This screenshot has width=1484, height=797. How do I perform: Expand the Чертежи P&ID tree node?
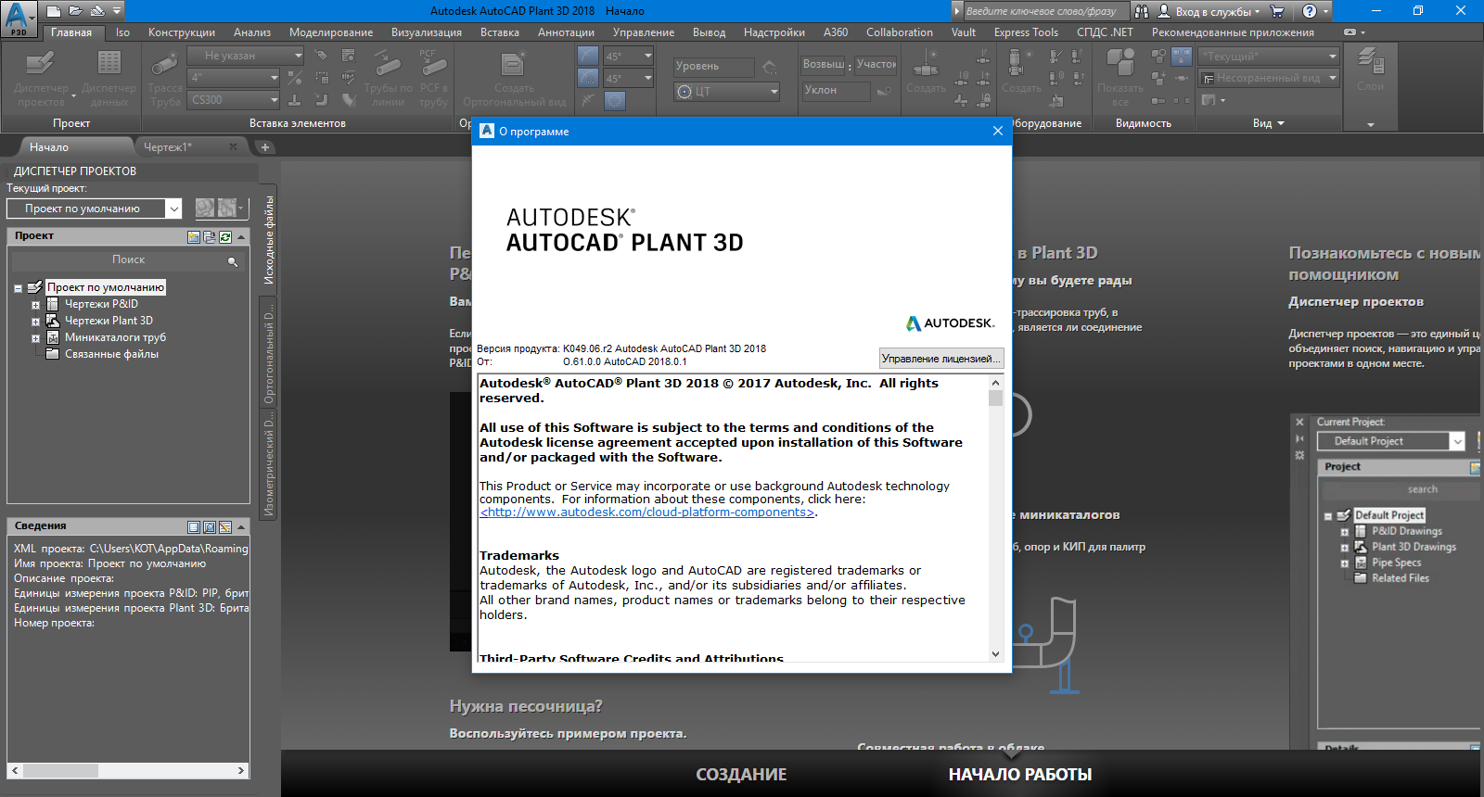(x=35, y=305)
